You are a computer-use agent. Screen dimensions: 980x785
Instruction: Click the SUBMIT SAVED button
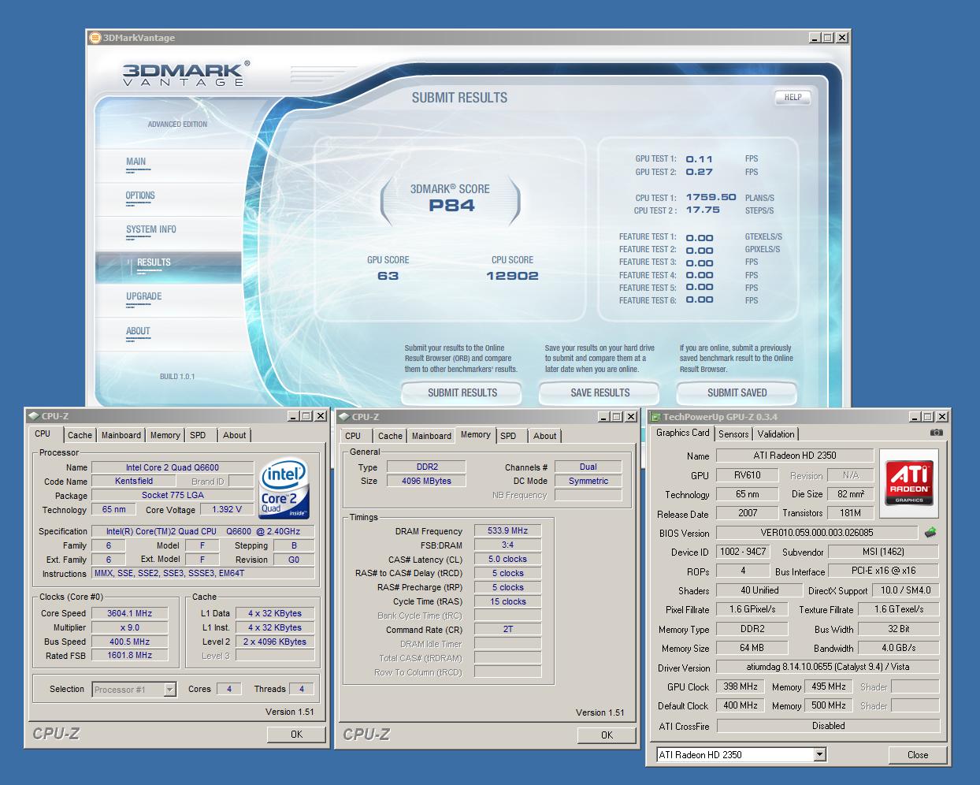(737, 392)
